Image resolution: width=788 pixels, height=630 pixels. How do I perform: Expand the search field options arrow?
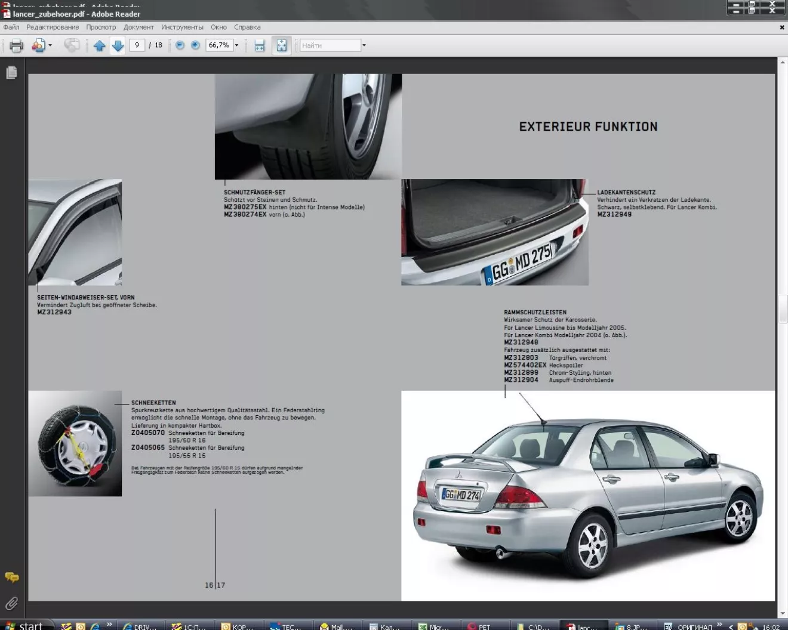pyautogui.click(x=364, y=45)
